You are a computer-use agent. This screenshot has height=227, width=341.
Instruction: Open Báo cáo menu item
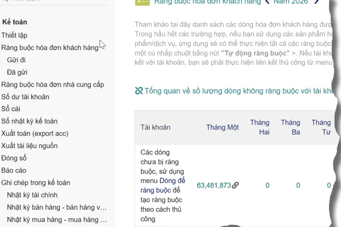click(14, 171)
